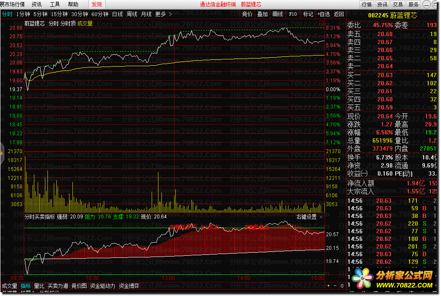
Task: Click the 行情 button at top right
Action: (x=366, y=5)
